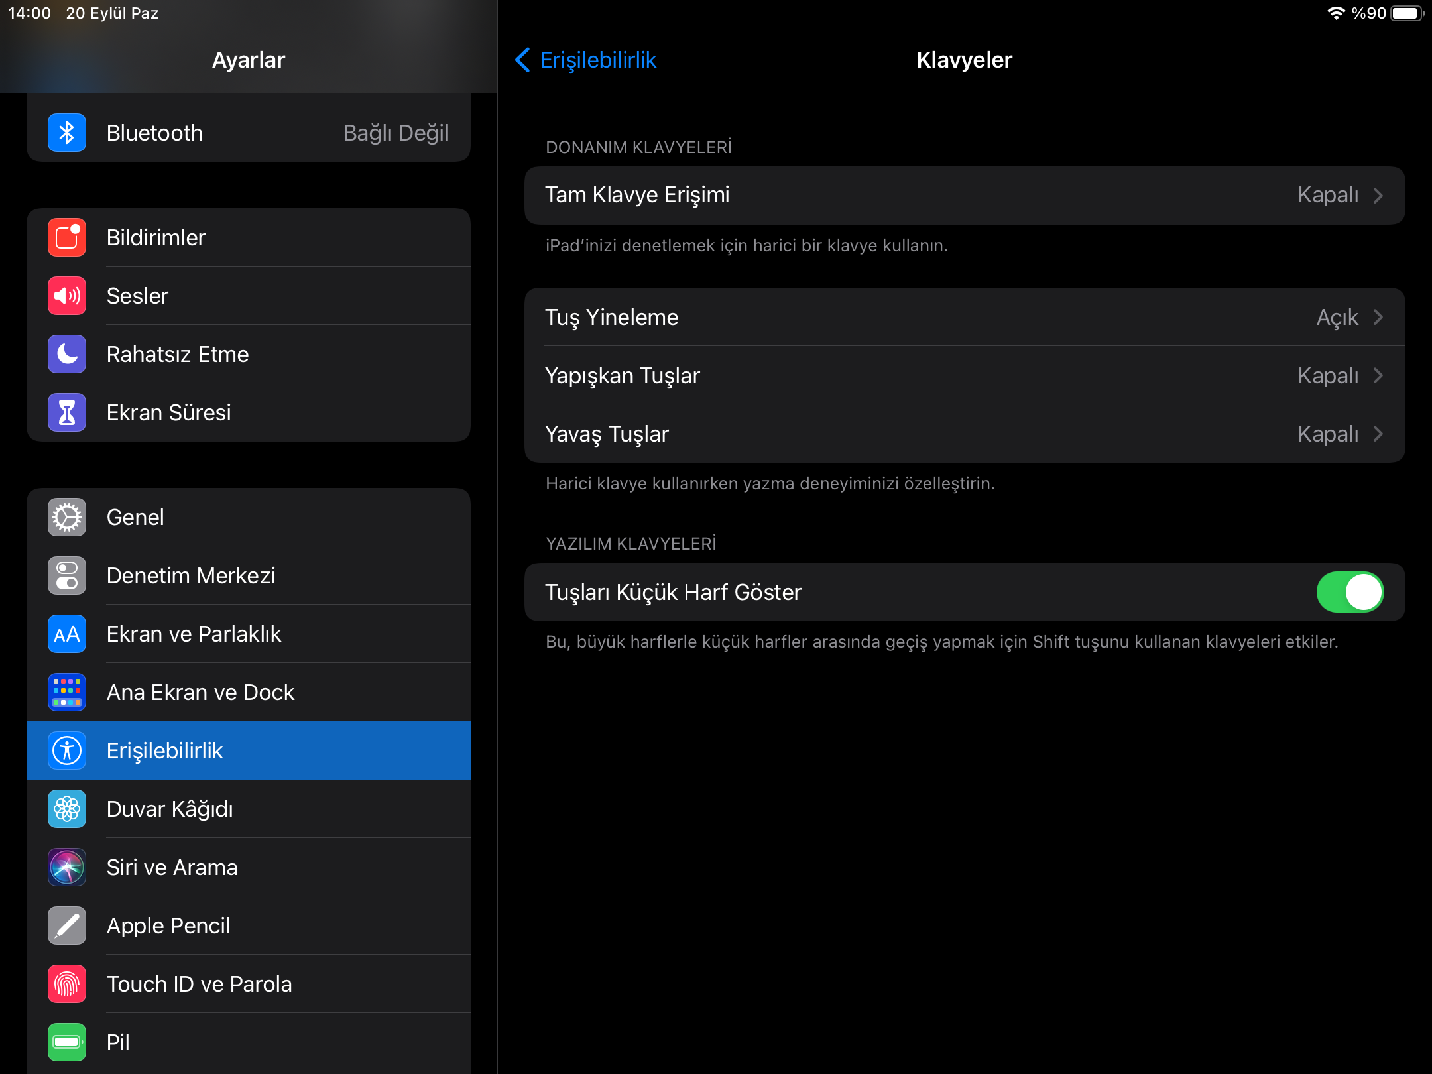Select Denetim Merkezi in sidebar
The height and width of the screenshot is (1074, 1432).
pyautogui.click(x=191, y=575)
